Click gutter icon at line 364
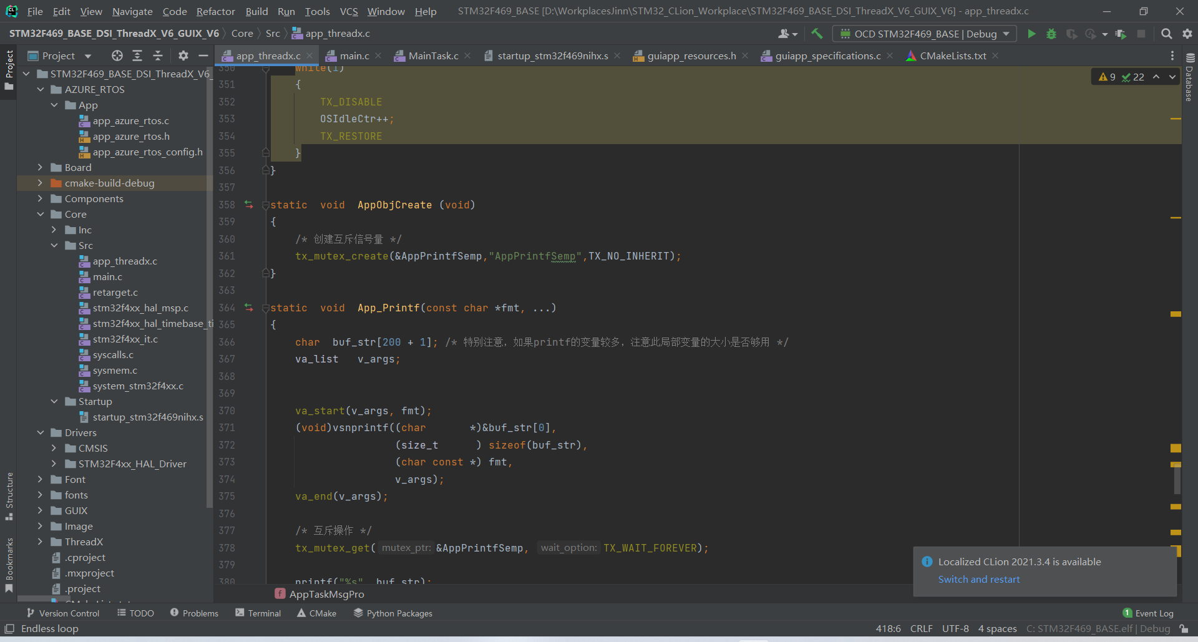1198x642 pixels. (x=248, y=308)
